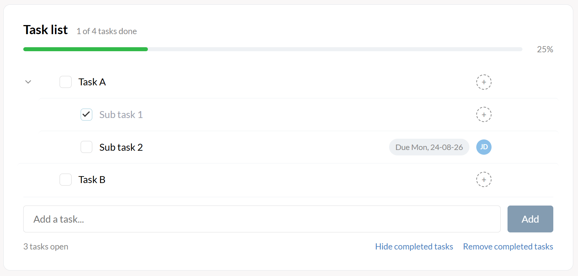This screenshot has height=276, width=578.
Task: Open the JD assignee avatar on Sub task 2
Action: [484, 147]
